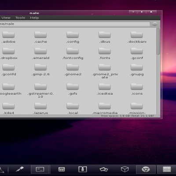Click the vertical scrollbar handle
Viewport: 176px width, 176px height.
158,41
